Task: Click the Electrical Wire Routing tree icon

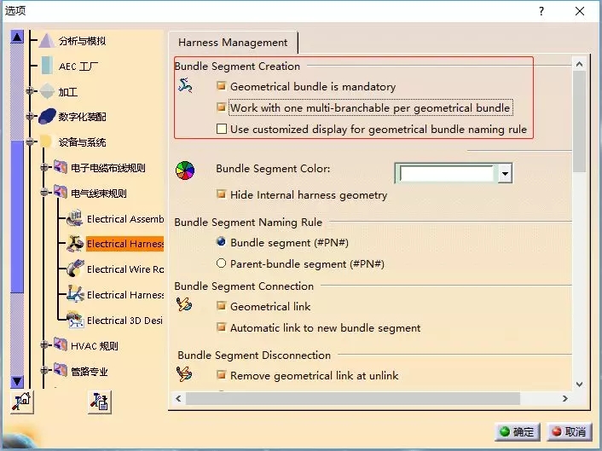Action: (74, 269)
